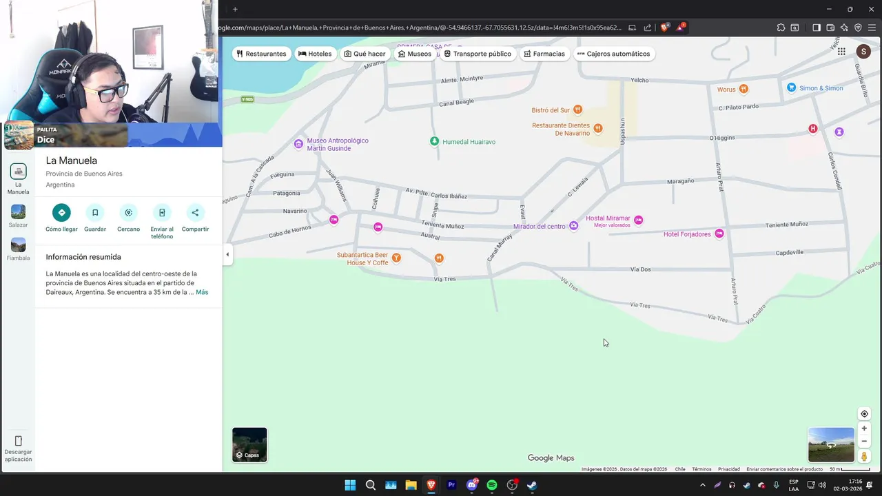Open the Windows Start menu
This screenshot has height=496, width=882.
[x=350, y=485]
